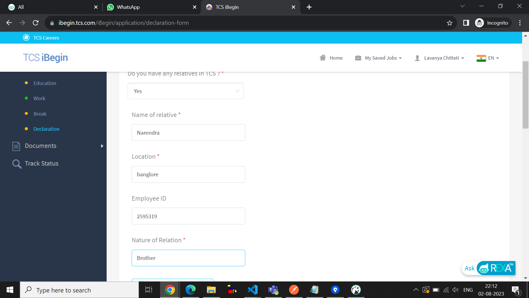Screen dimensions: 529x298
Task: Open Chrome's three-dot menu
Action: (520, 23)
